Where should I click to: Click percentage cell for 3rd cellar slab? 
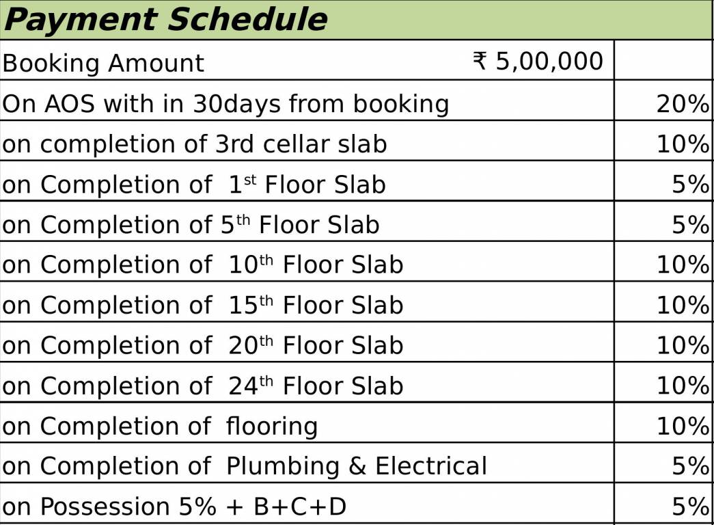tap(682, 144)
